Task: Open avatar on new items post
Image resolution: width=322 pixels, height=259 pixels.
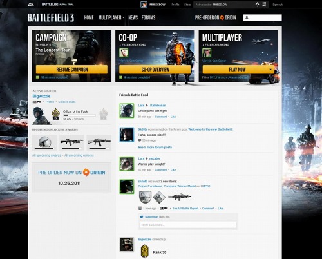Action: pyautogui.click(x=127, y=187)
